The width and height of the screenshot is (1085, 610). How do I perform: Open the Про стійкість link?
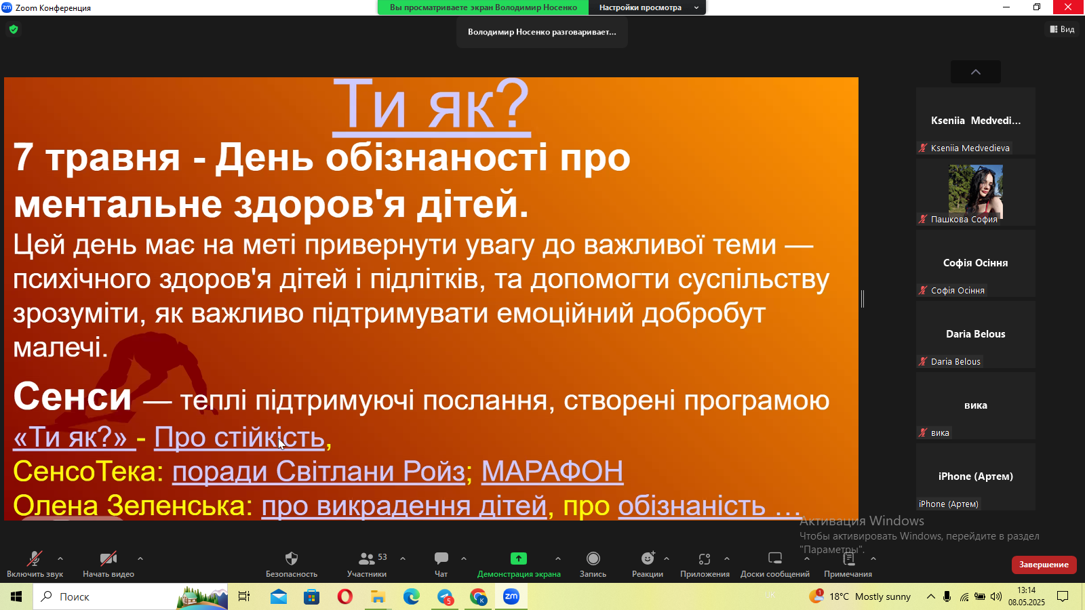click(x=239, y=438)
